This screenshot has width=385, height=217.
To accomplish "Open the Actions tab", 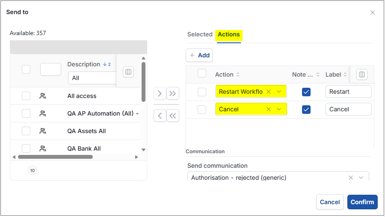I will pyautogui.click(x=229, y=34).
